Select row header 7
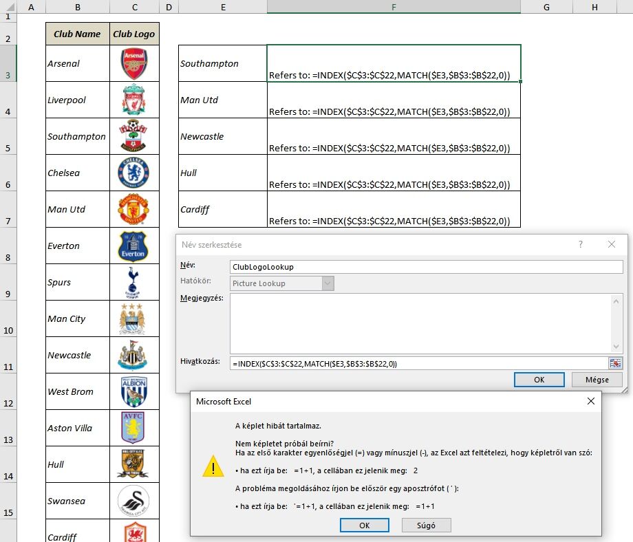 tap(8, 209)
